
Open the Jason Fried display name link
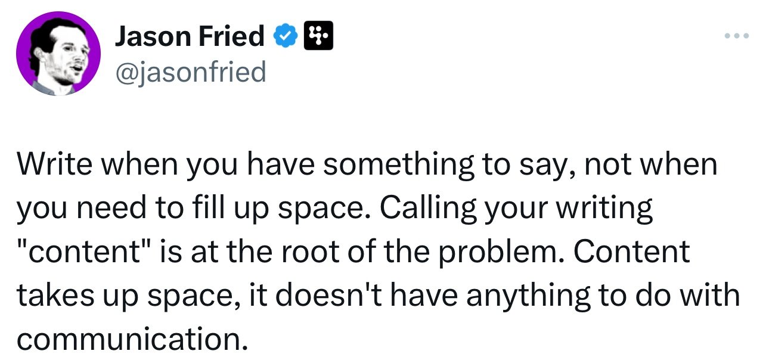point(190,38)
